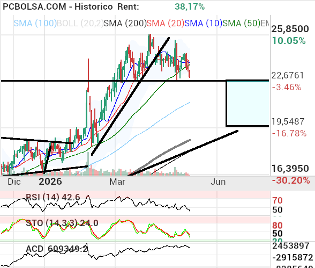The width and height of the screenshot is (315, 268).
Task: Click the Rent: label
Action: click(128, 6)
